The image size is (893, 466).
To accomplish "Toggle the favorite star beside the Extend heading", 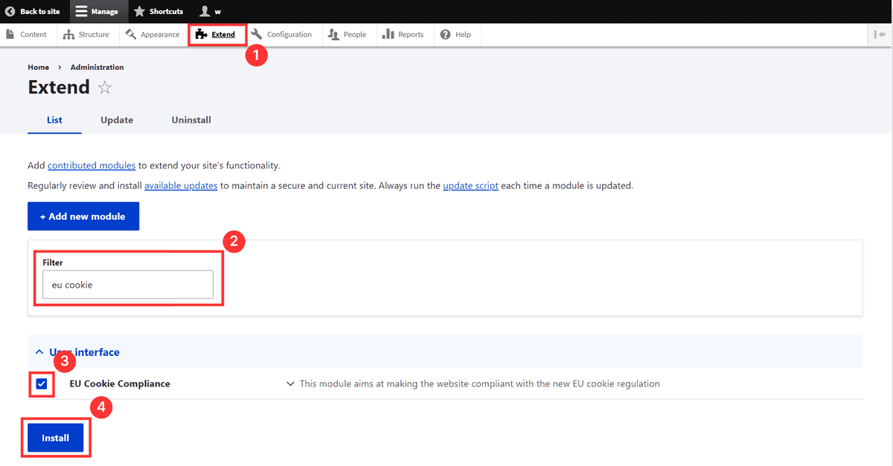I will click(104, 87).
